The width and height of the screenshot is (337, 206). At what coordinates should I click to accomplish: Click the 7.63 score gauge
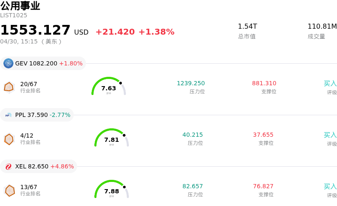[x=109, y=87]
